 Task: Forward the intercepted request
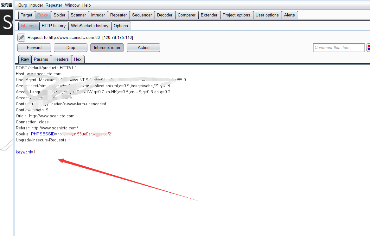[x=34, y=48]
